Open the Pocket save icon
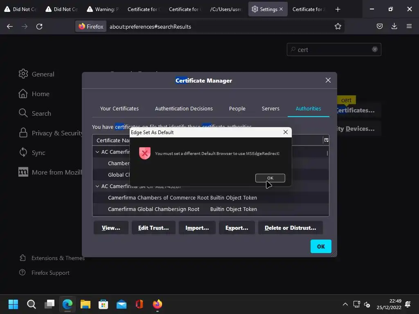 click(379, 26)
